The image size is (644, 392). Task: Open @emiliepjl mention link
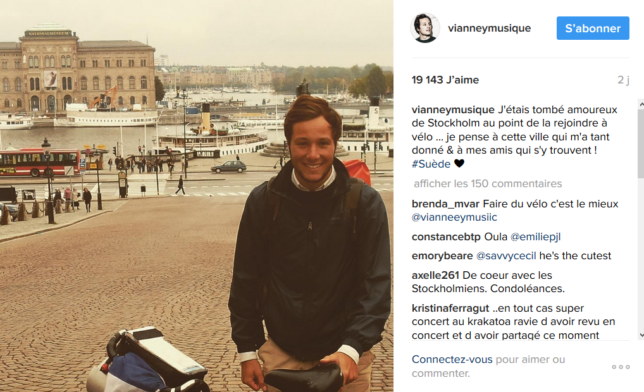(536, 236)
